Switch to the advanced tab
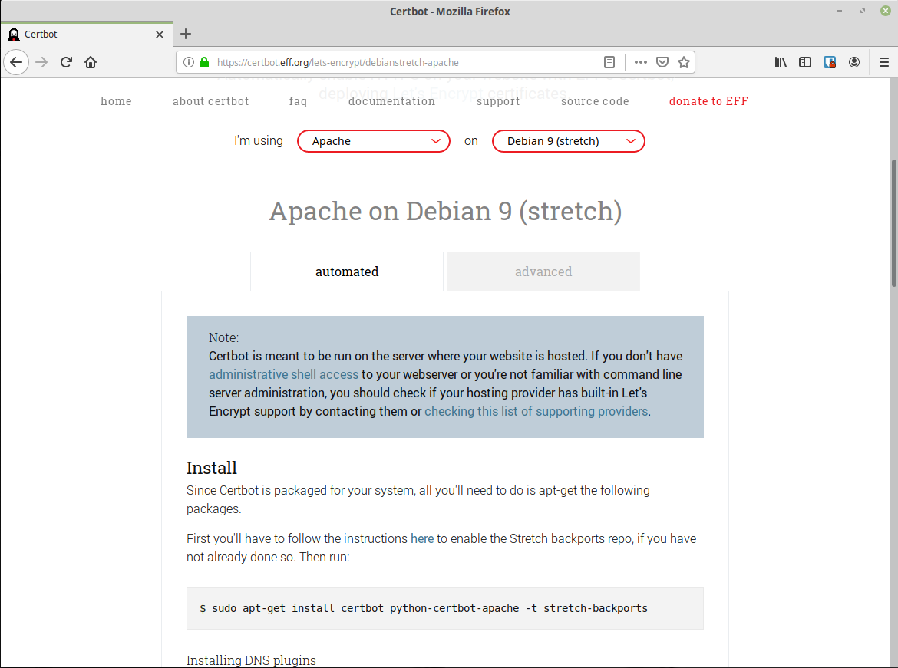This screenshot has height=668, width=898. 543,271
